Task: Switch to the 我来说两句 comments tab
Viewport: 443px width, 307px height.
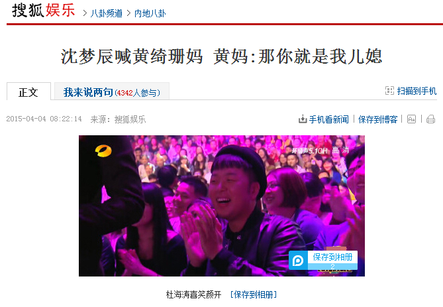Action: pyautogui.click(x=112, y=92)
